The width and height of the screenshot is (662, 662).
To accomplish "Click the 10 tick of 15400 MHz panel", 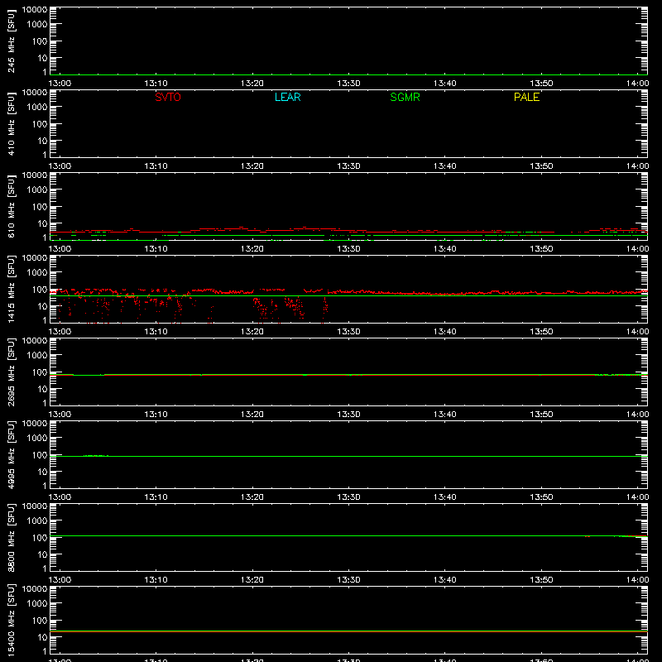I will (x=42, y=637).
